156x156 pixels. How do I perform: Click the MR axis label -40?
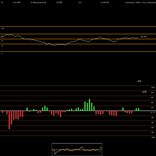pos(152,123)
